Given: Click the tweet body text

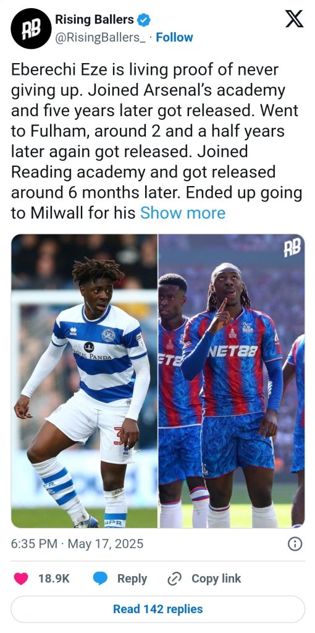Looking at the screenshot, I should [x=156, y=141].
